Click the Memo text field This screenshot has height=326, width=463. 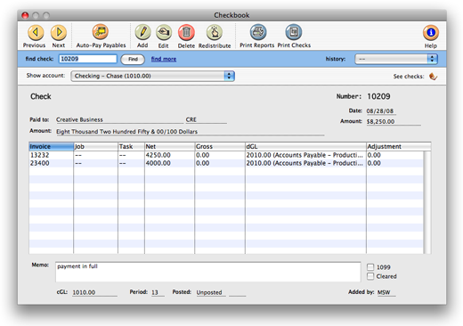click(207, 272)
